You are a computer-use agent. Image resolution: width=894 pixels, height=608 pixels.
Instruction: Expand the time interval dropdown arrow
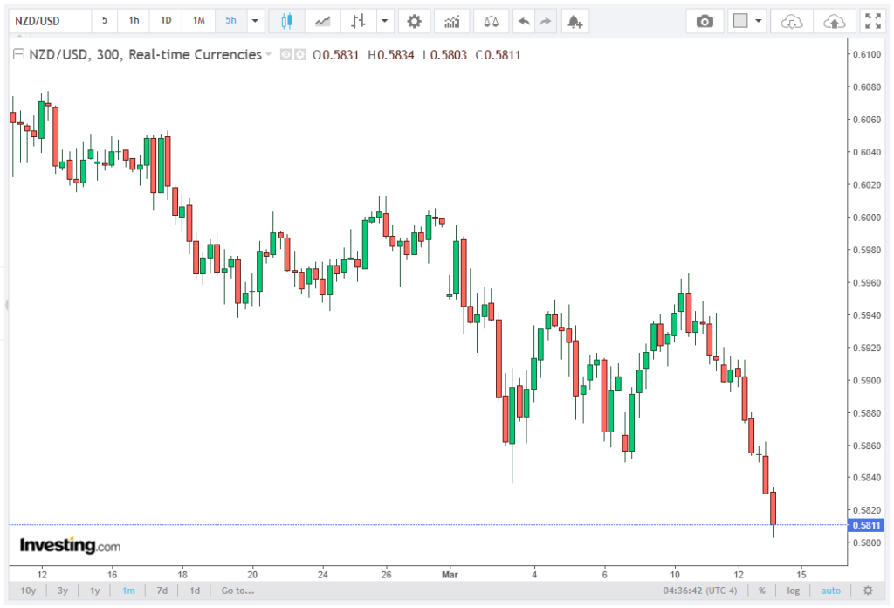[255, 20]
